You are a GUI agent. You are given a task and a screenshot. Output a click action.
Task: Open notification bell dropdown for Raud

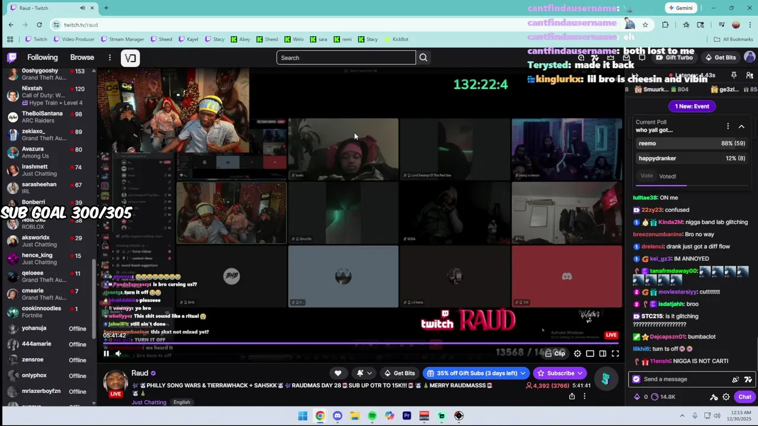point(364,373)
